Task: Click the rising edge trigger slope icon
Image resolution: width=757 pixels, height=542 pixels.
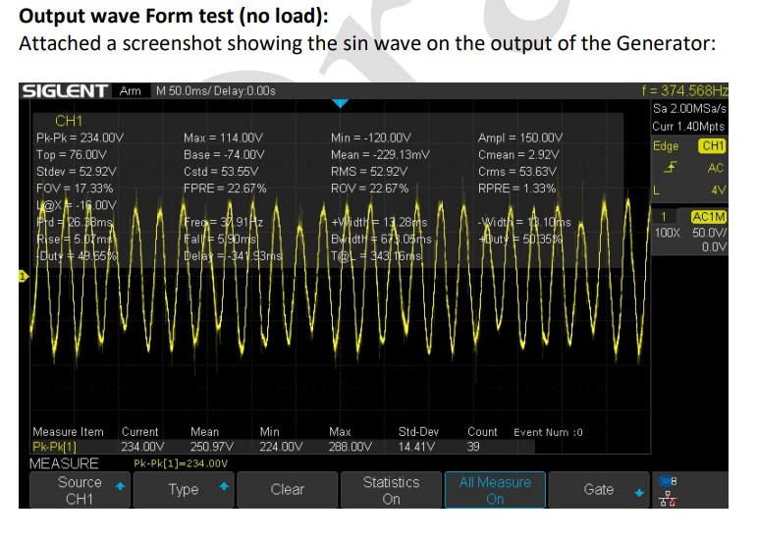Action: click(671, 168)
